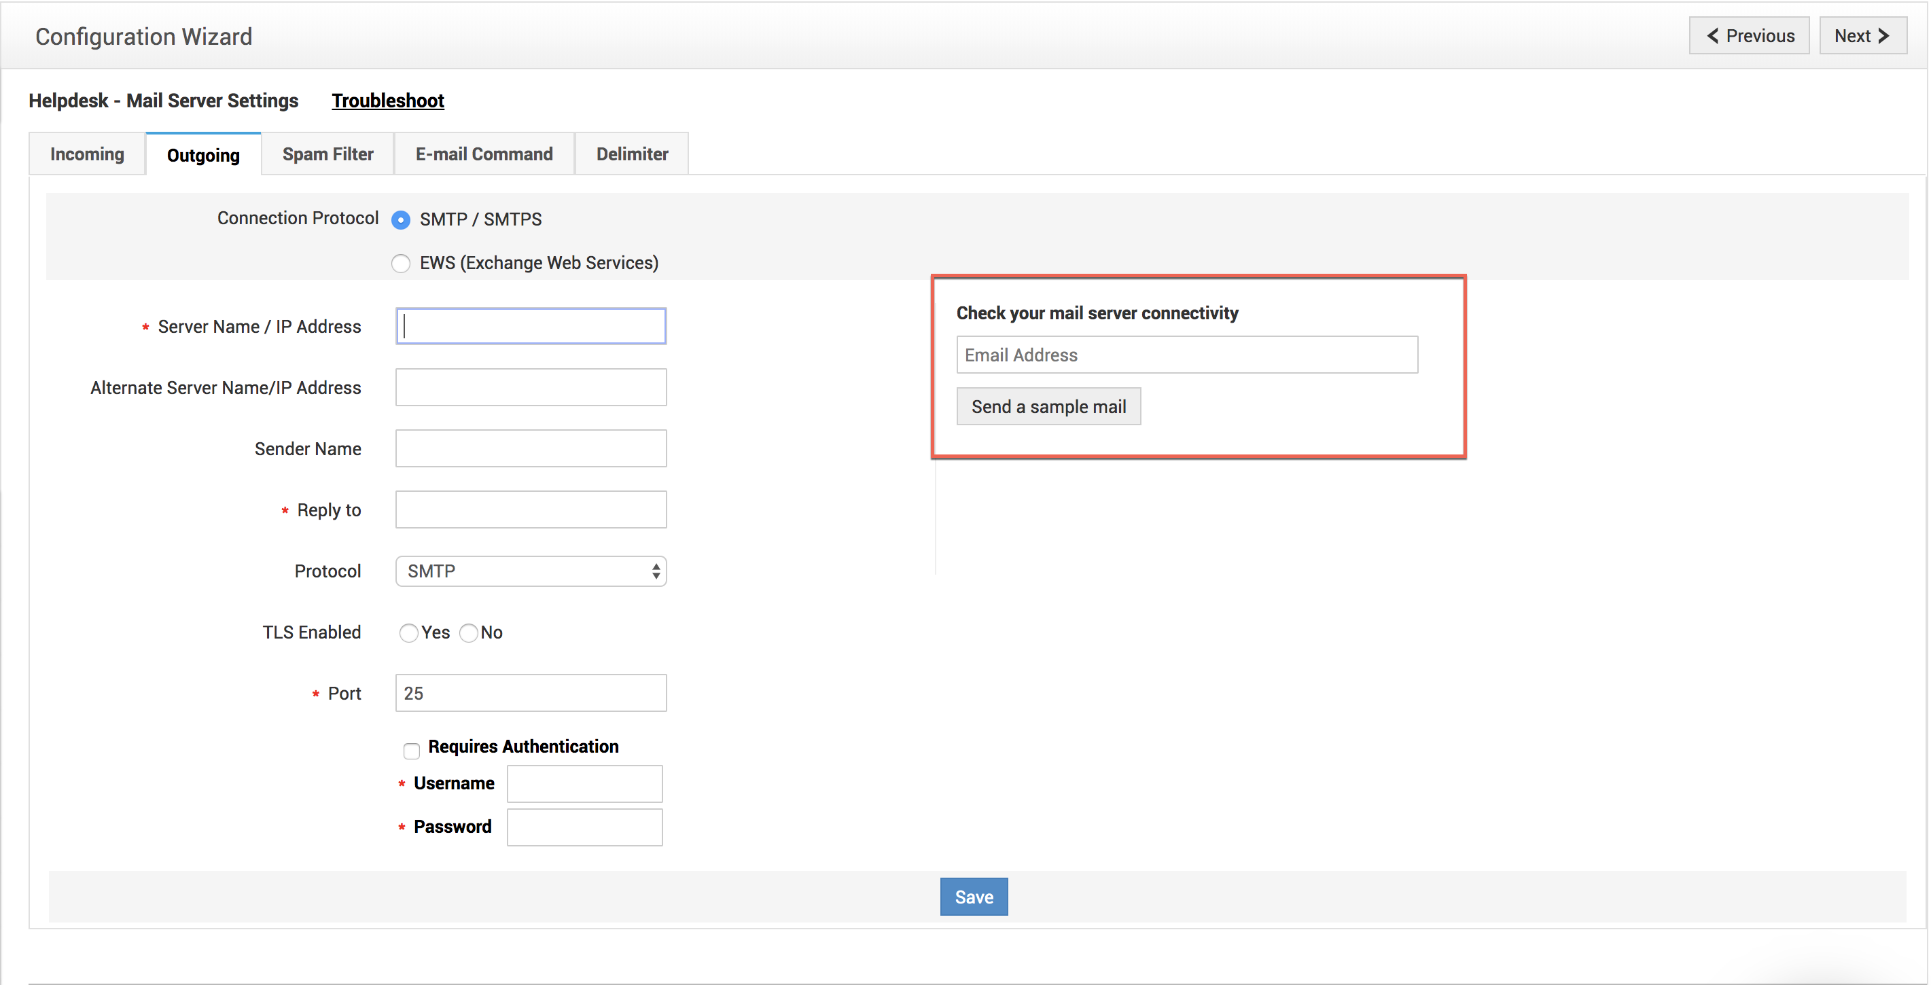The width and height of the screenshot is (1931, 985).
Task: Choose EWS (Exchange Web Services) protocol
Action: (401, 263)
